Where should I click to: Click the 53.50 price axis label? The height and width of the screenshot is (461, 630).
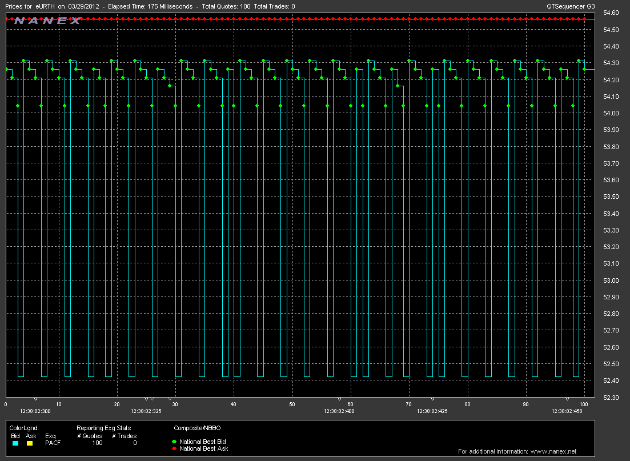click(611, 197)
